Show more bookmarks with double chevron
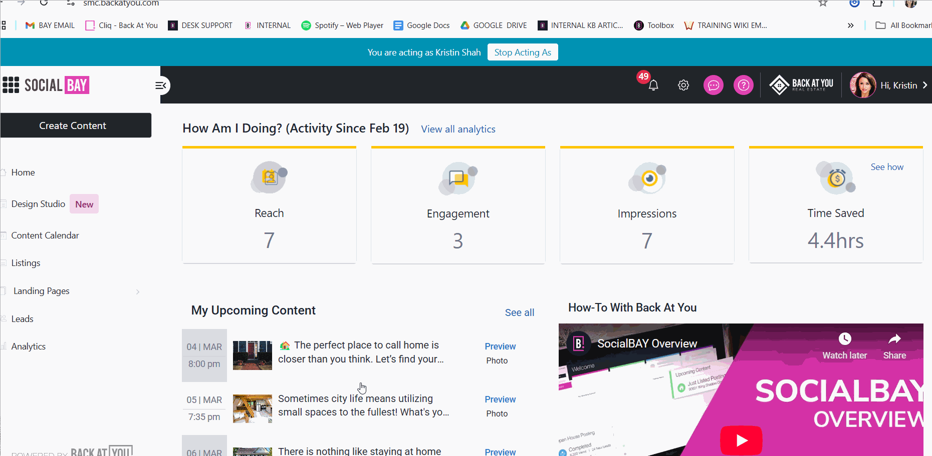The height and width of the screenshot is (456, 932). (850, 25)
